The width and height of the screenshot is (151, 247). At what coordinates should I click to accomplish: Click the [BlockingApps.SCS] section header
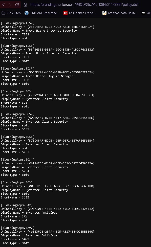[x=16, y=91]
